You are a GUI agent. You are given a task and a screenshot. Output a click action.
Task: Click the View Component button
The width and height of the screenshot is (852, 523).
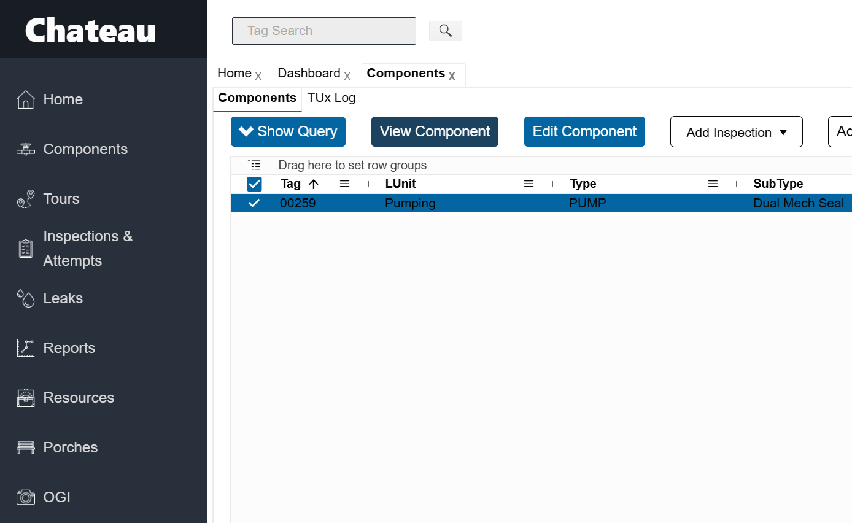point(435,132)
